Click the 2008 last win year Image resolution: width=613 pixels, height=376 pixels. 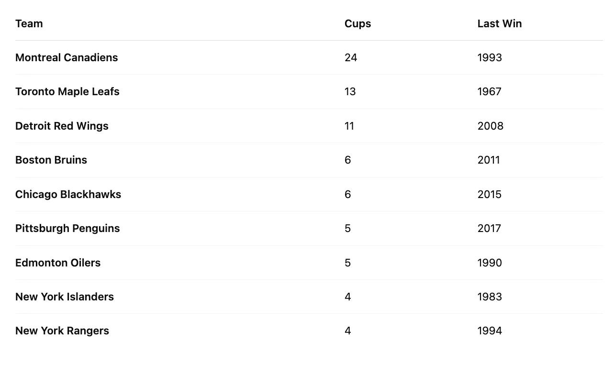[x=490, y=126]
